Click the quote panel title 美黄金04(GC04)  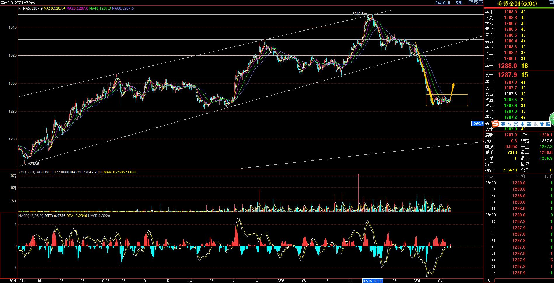coord(517,4)
